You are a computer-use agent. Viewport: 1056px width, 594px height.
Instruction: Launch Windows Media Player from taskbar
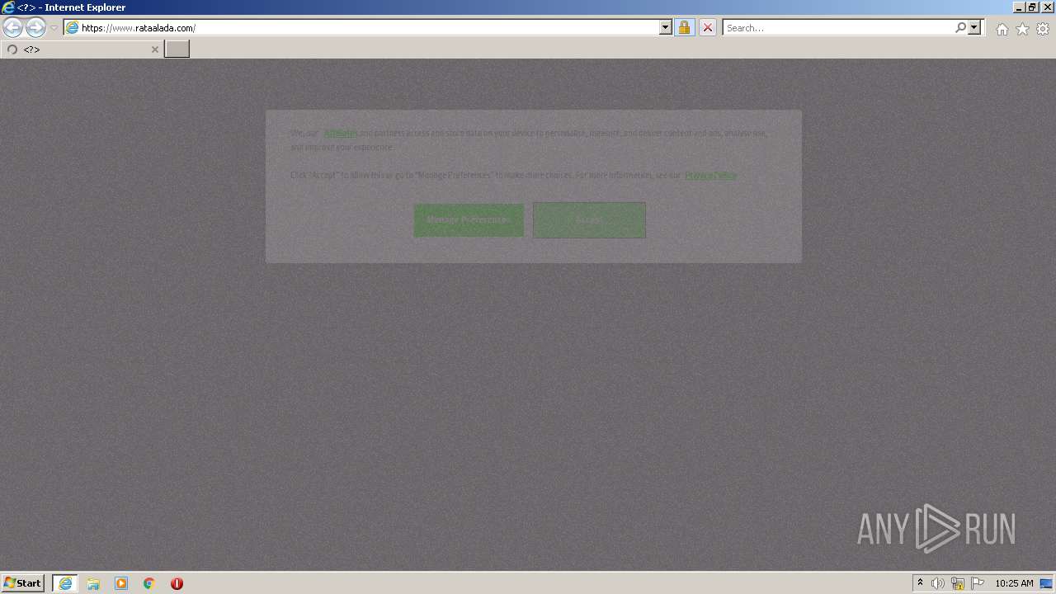[121, 583]
